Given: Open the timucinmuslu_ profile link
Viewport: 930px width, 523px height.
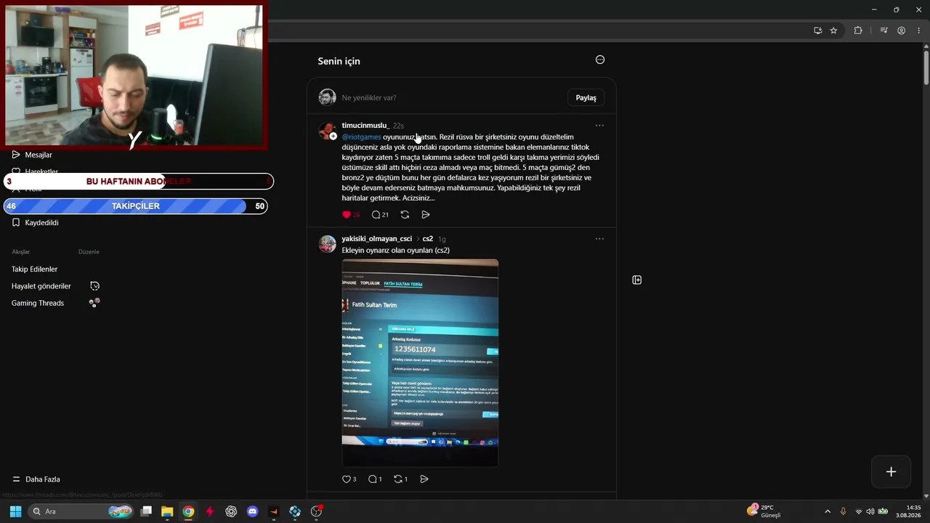Looking at the screenshot, I should tap(365, 126).
